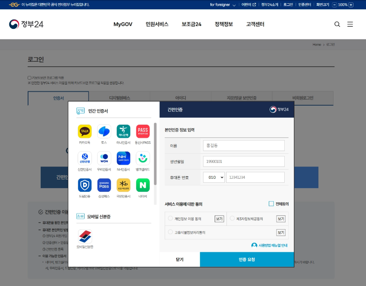Open the 모바일신분증 mobile ID option
Viewport: 366px width, 286px height.
[84, 236]
